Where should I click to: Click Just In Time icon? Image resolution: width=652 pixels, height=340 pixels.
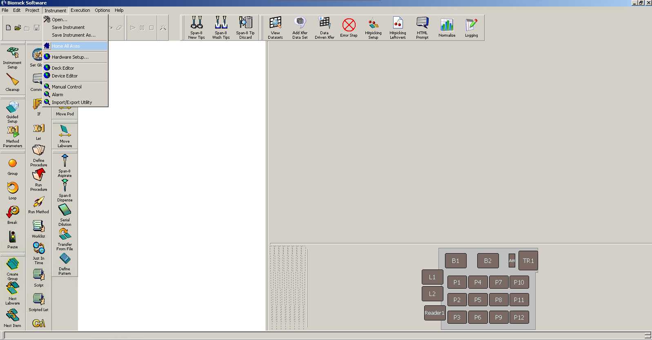pos(38,254)
